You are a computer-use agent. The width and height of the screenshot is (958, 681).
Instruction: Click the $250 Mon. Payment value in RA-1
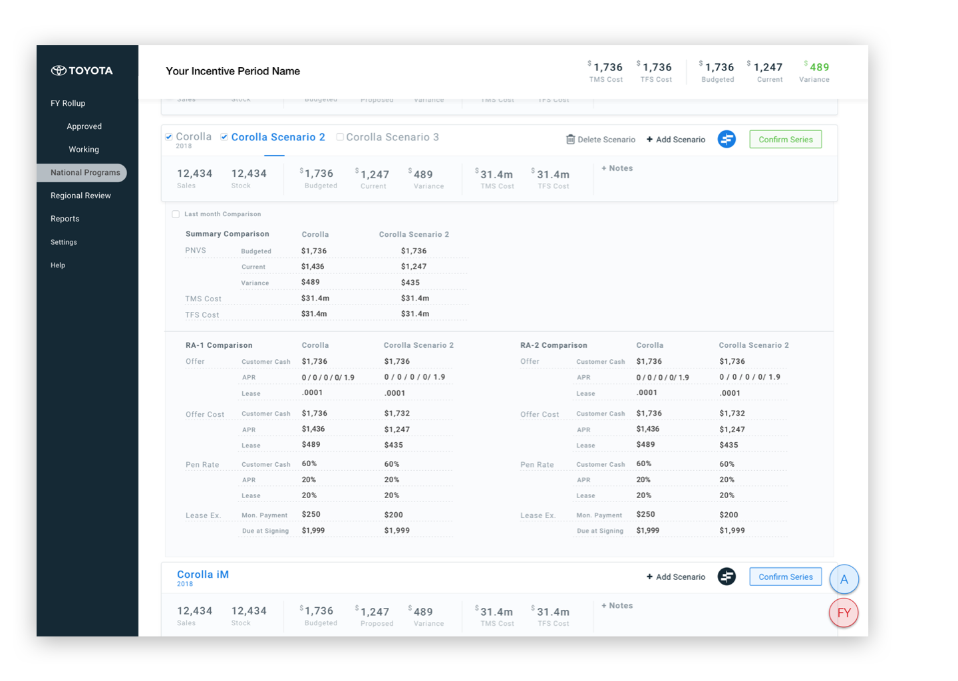[311, 515]
